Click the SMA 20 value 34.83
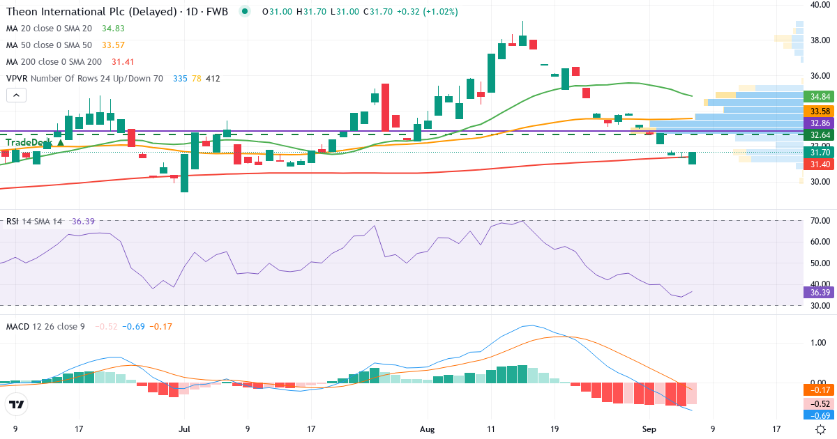This screenshot has width=837, height=439. click(113, 29)
